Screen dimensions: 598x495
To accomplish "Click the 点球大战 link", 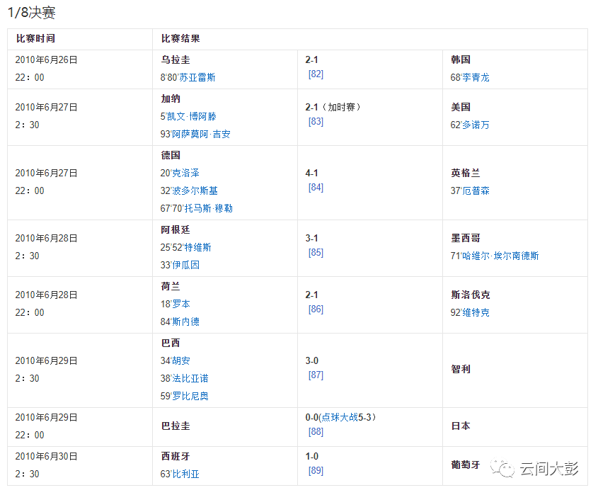I will pos(340,417).
